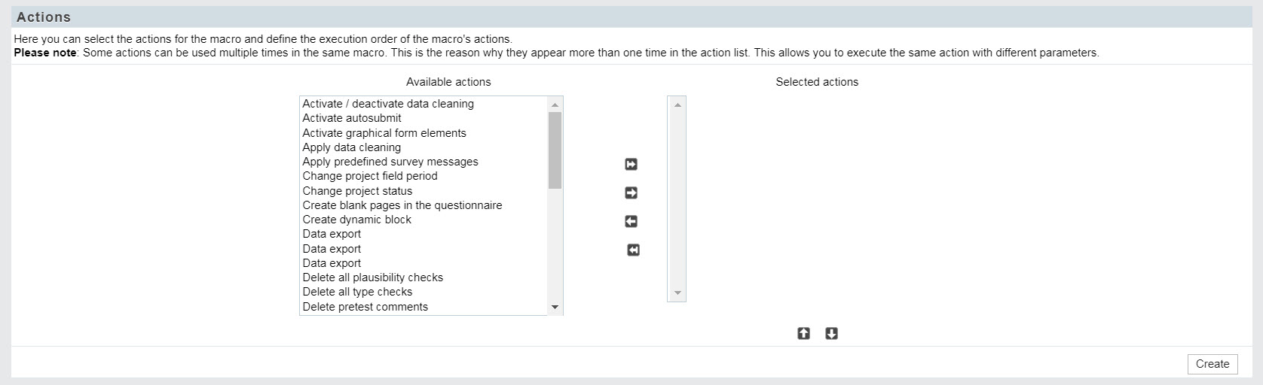Click selected actions scrollbar down arrow
This screenshot has width=1263, height=385.
(x=677, y=293)
